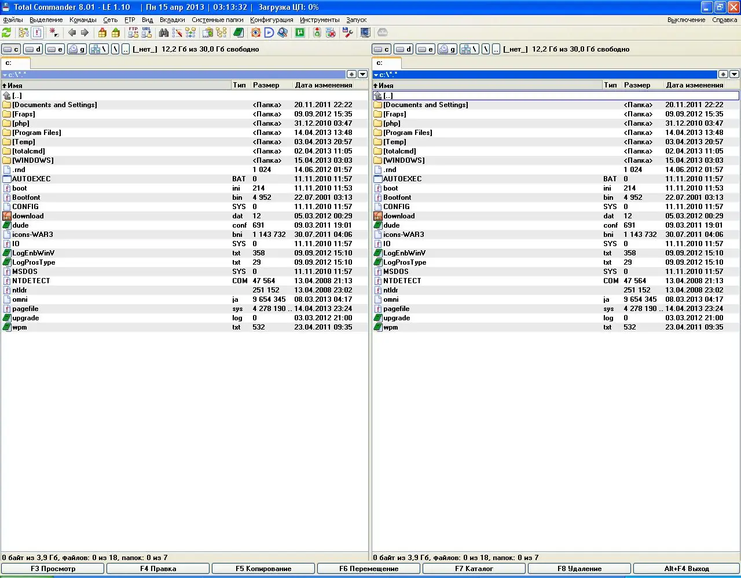Launch the green uTorrent toolbar icon

(300, 33)
